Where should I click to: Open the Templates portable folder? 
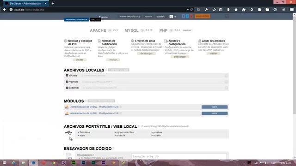pyautogui.click(x=85, y=132)
